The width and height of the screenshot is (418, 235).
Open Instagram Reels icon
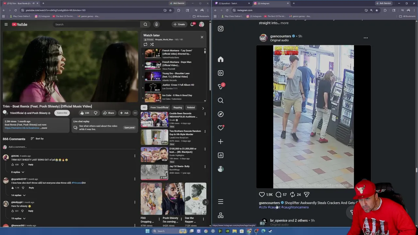pyautogui.click(x=221, y=73)
